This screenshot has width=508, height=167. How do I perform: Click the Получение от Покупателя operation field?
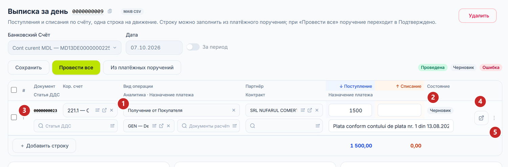click(x=182, y=110)
